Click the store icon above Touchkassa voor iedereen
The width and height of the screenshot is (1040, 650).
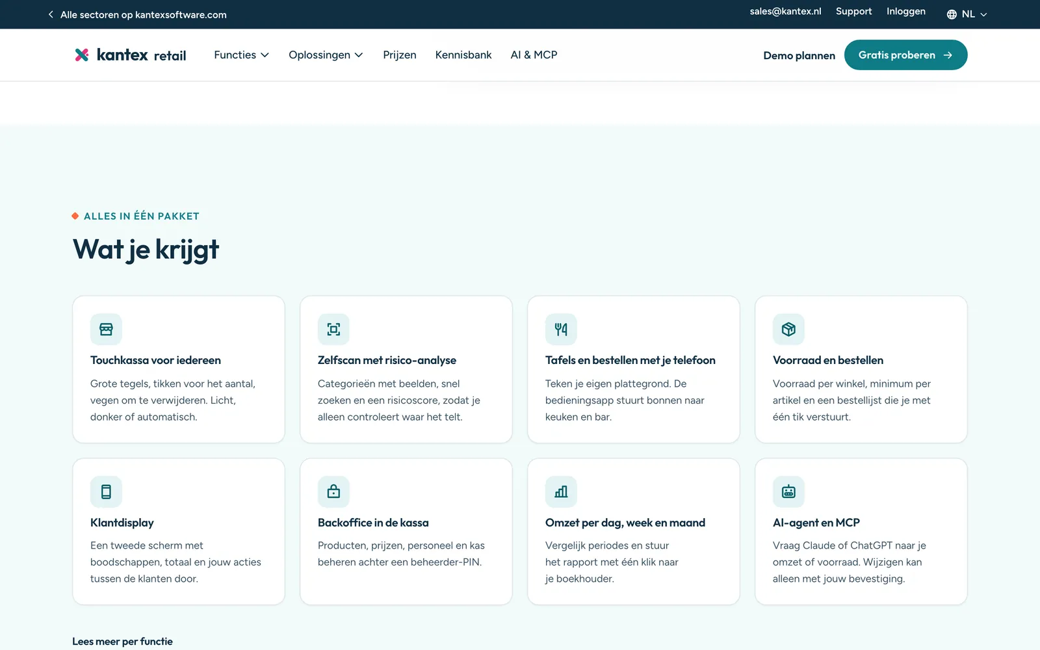[106, 330]
